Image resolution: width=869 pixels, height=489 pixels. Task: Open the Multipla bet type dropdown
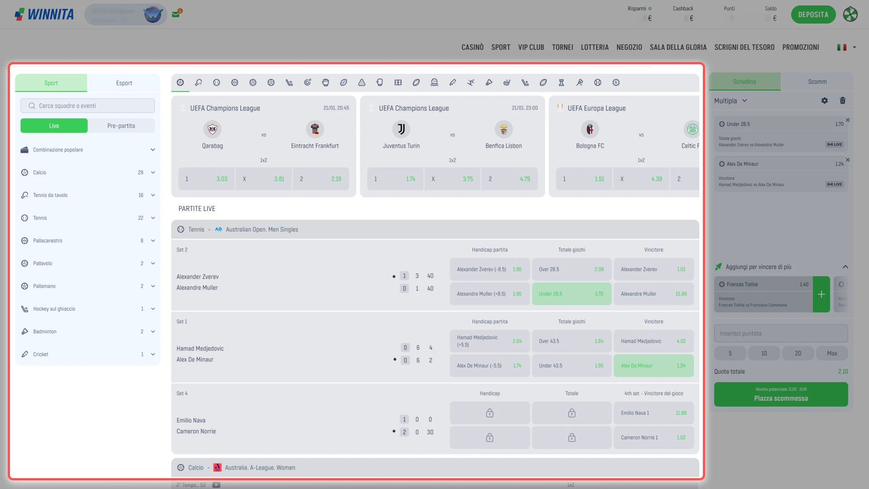tap(731, 101)
